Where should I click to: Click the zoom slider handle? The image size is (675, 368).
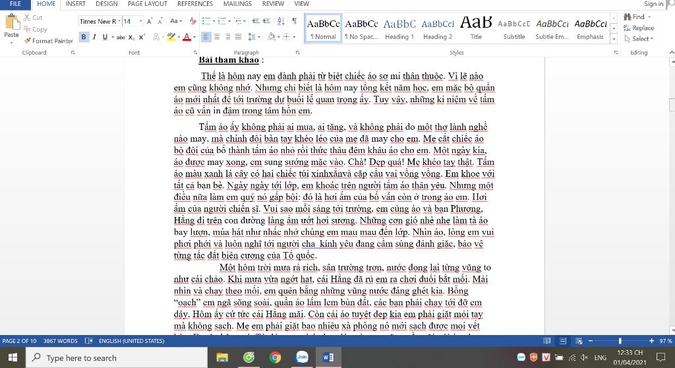tap(620, 341)
